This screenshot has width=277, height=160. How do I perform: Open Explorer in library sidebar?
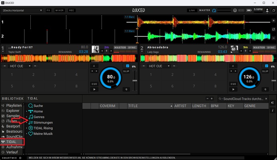tap(12, 111)
